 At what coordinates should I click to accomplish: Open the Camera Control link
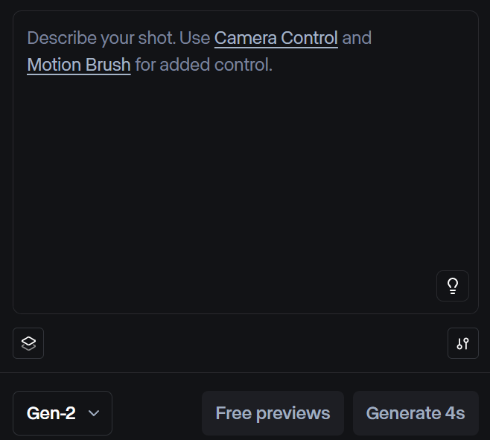point(276,38)
